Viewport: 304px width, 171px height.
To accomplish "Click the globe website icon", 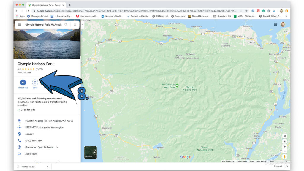I will (x=19, y=134).
